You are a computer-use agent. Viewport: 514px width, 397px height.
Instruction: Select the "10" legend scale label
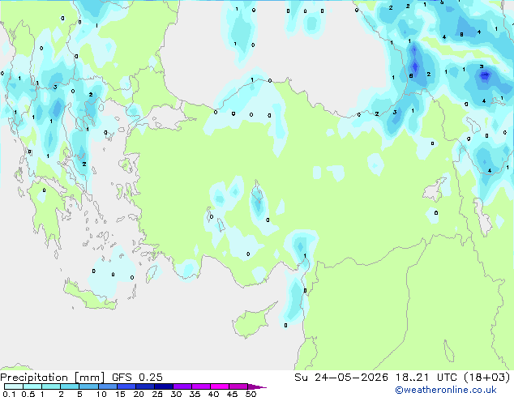[101, 394]
